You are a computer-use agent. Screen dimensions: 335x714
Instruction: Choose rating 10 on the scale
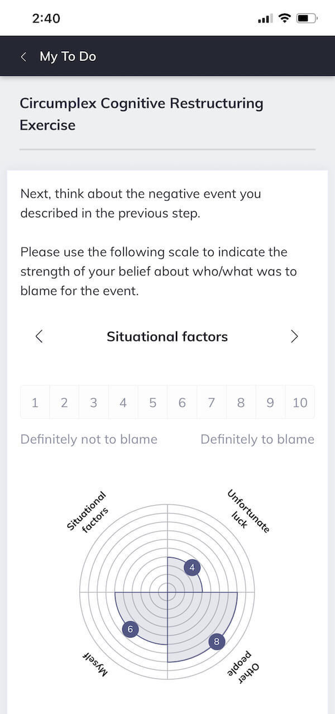click(x=300, y=402)
